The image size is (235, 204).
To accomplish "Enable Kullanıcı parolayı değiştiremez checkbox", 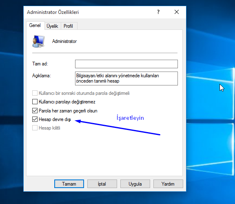I will (35, 102).
